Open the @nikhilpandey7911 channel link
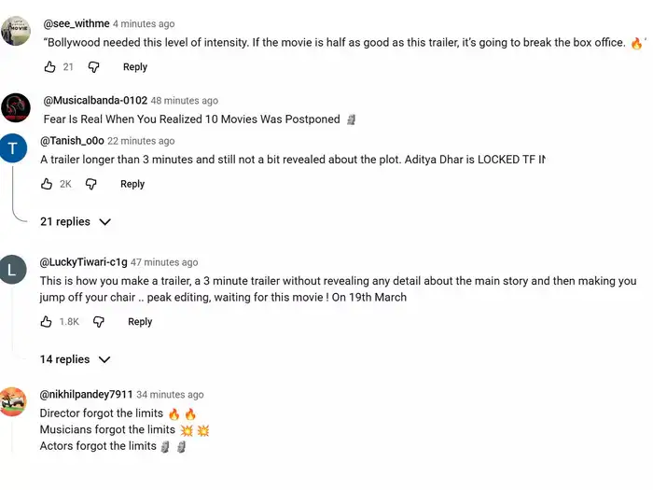 point(86,395)
